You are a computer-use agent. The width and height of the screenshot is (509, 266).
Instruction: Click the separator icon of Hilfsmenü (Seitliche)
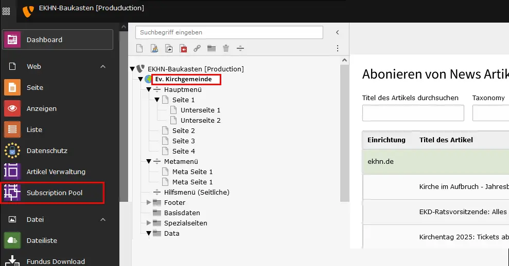157,192
